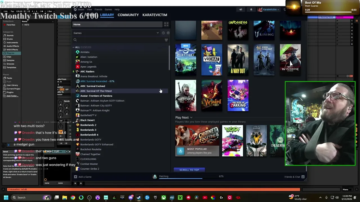This screenshot has width=360, height=202.
Task: Collapse the ALL games list
Action: point(74,47)
